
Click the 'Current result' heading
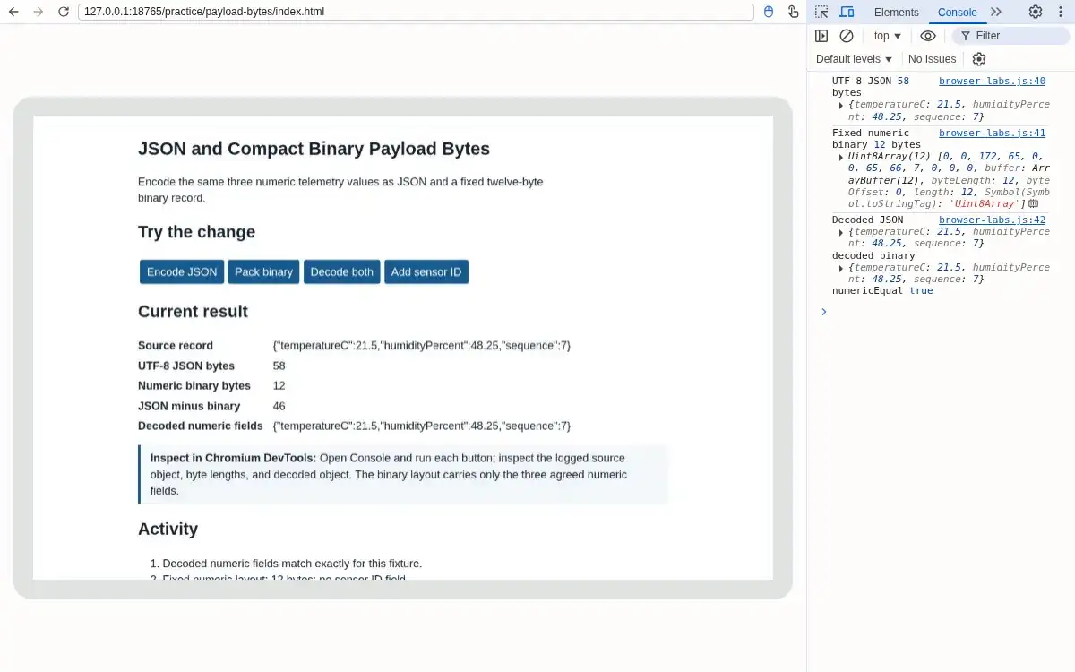(x=193, y=312)
